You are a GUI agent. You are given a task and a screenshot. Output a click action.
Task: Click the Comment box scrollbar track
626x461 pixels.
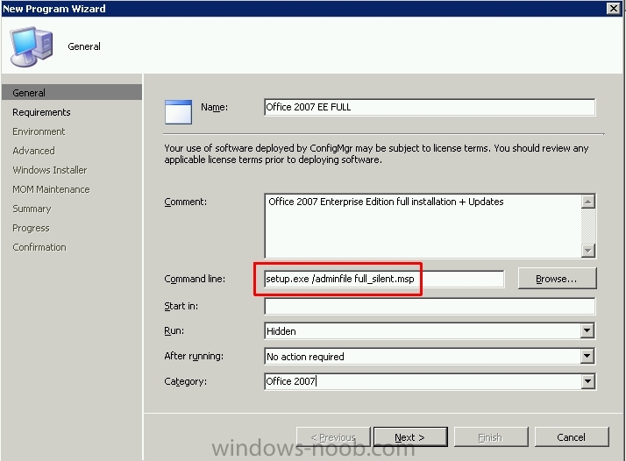587,226
